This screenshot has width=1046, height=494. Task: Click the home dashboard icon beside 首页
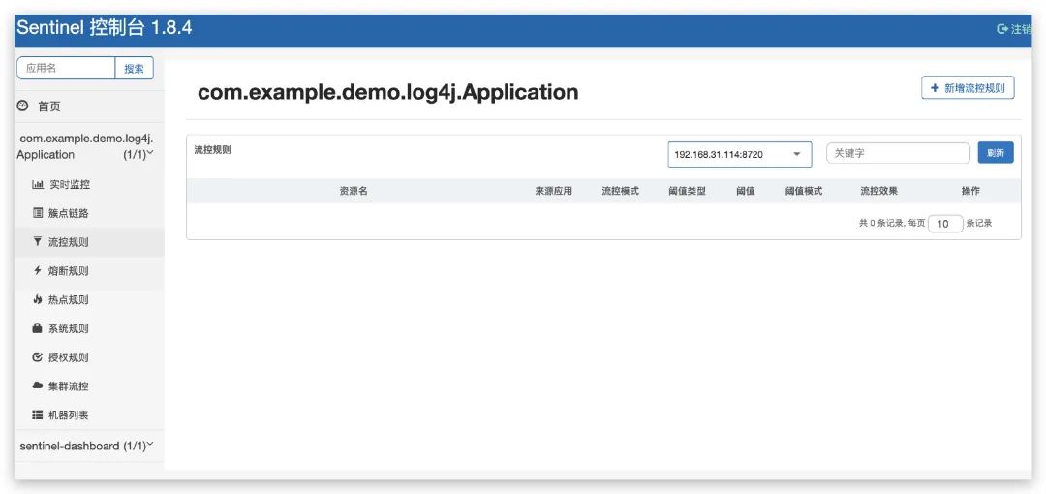click(x=22, y=106)
